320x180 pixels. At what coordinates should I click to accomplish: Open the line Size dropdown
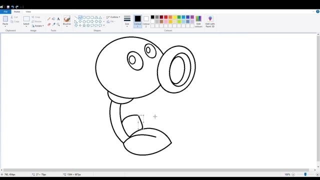(127, 21)
